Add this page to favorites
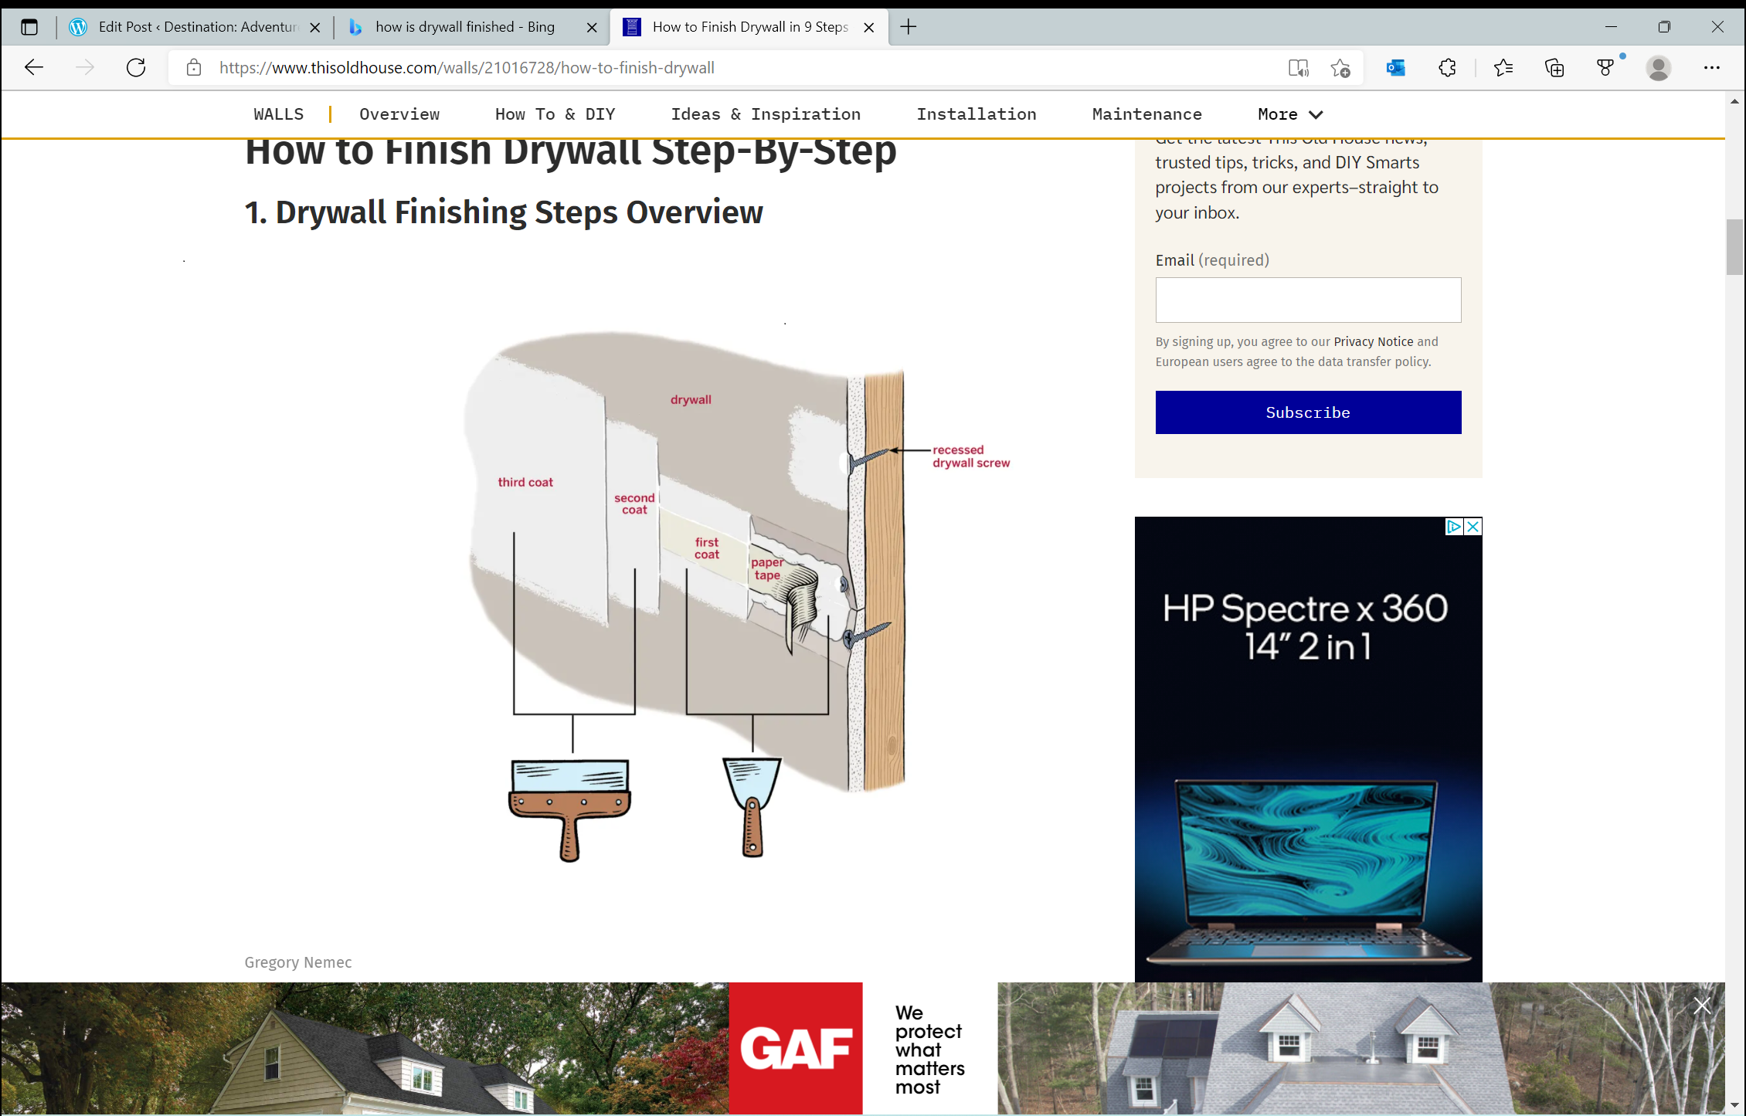 1340,68
